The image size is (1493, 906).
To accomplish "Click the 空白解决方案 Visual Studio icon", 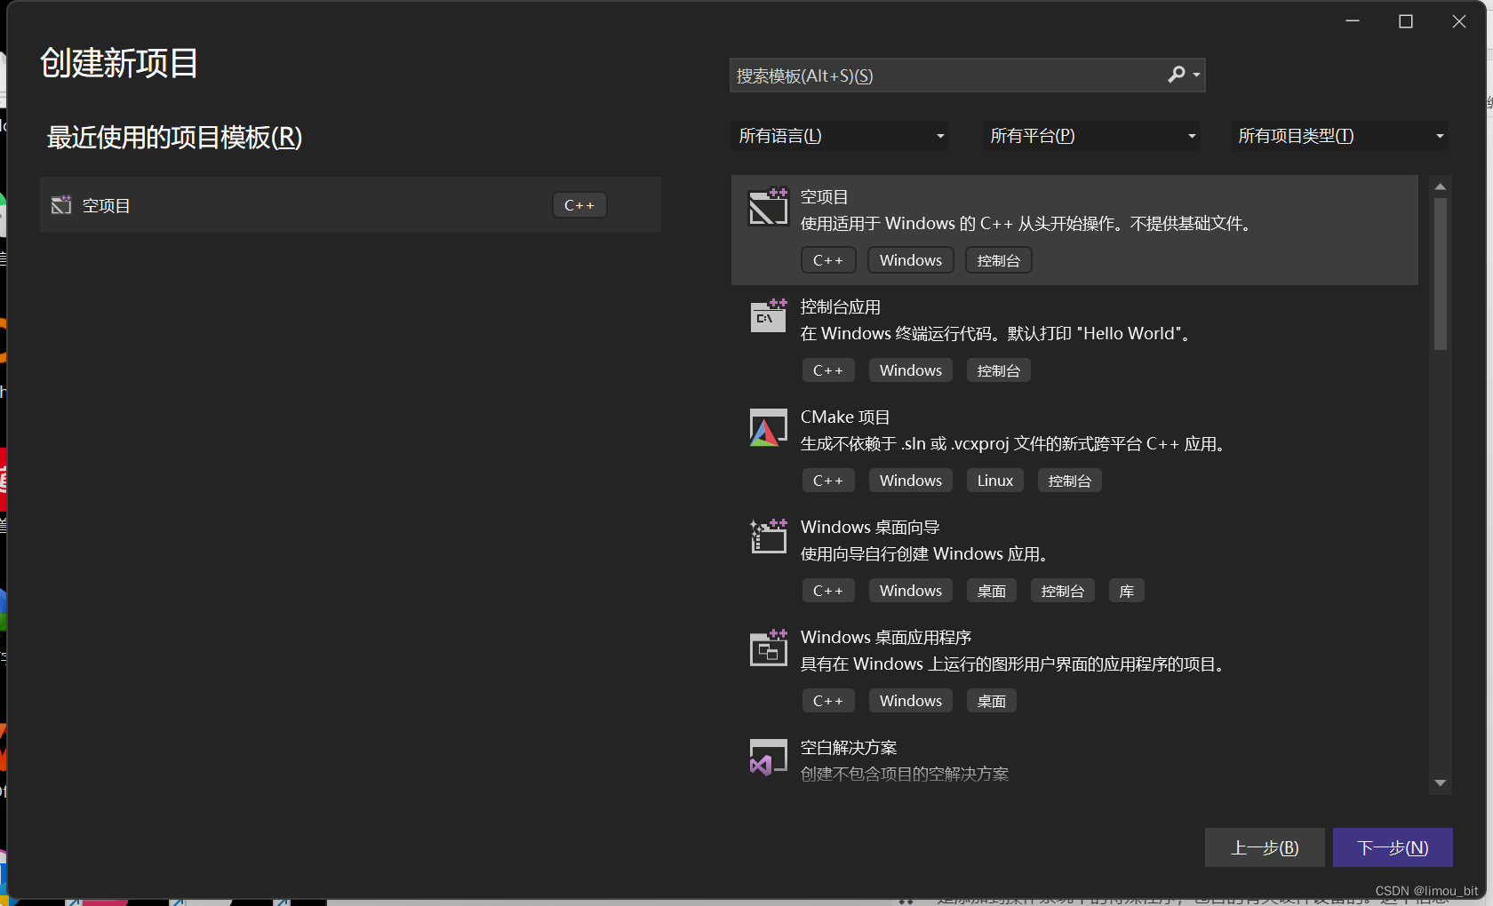I will [768, 758].
